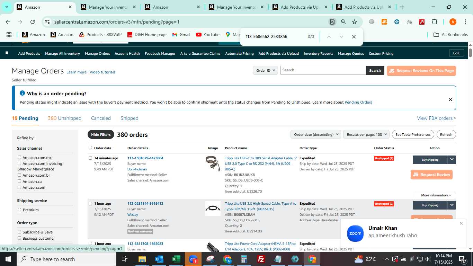Jump to next find result arrow
Screen dimensions: 473x266
tap(341, 37)
